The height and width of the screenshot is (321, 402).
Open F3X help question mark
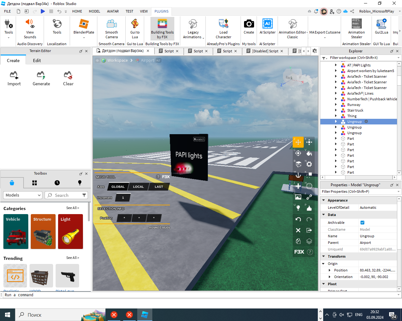tap(310, 252)
